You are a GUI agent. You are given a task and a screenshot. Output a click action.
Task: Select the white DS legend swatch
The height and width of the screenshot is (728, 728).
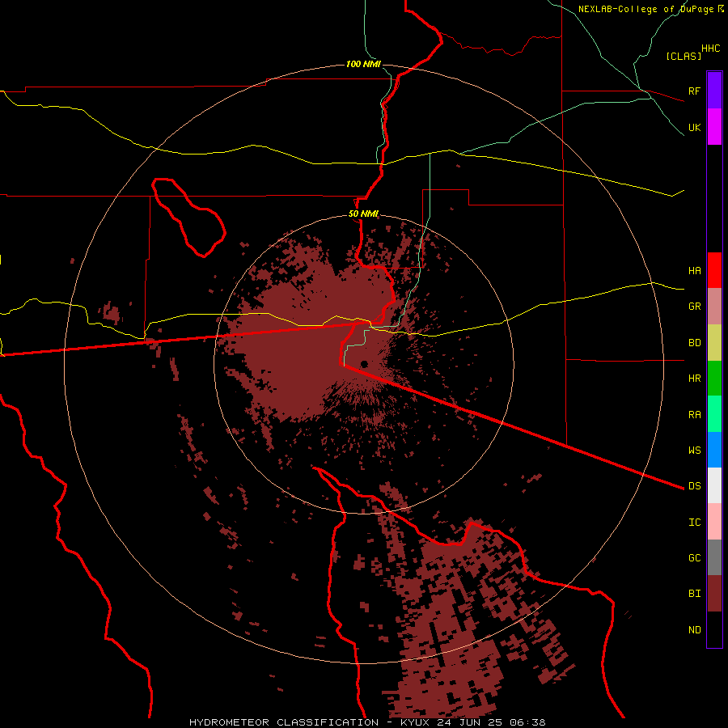tap(714, 485)
